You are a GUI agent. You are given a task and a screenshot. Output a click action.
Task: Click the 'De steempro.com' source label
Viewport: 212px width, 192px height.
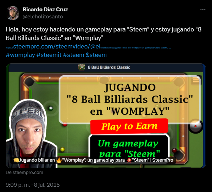(24, 173)
